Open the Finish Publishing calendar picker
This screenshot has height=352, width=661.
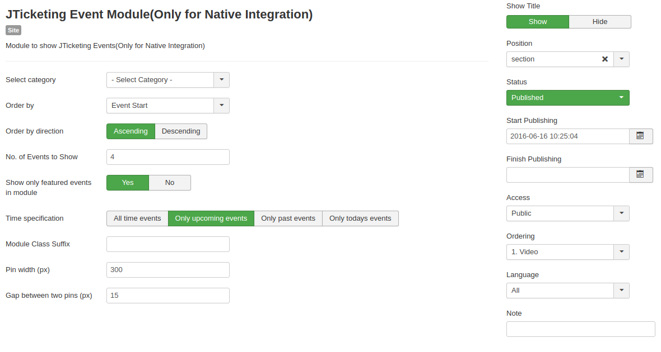641,175
